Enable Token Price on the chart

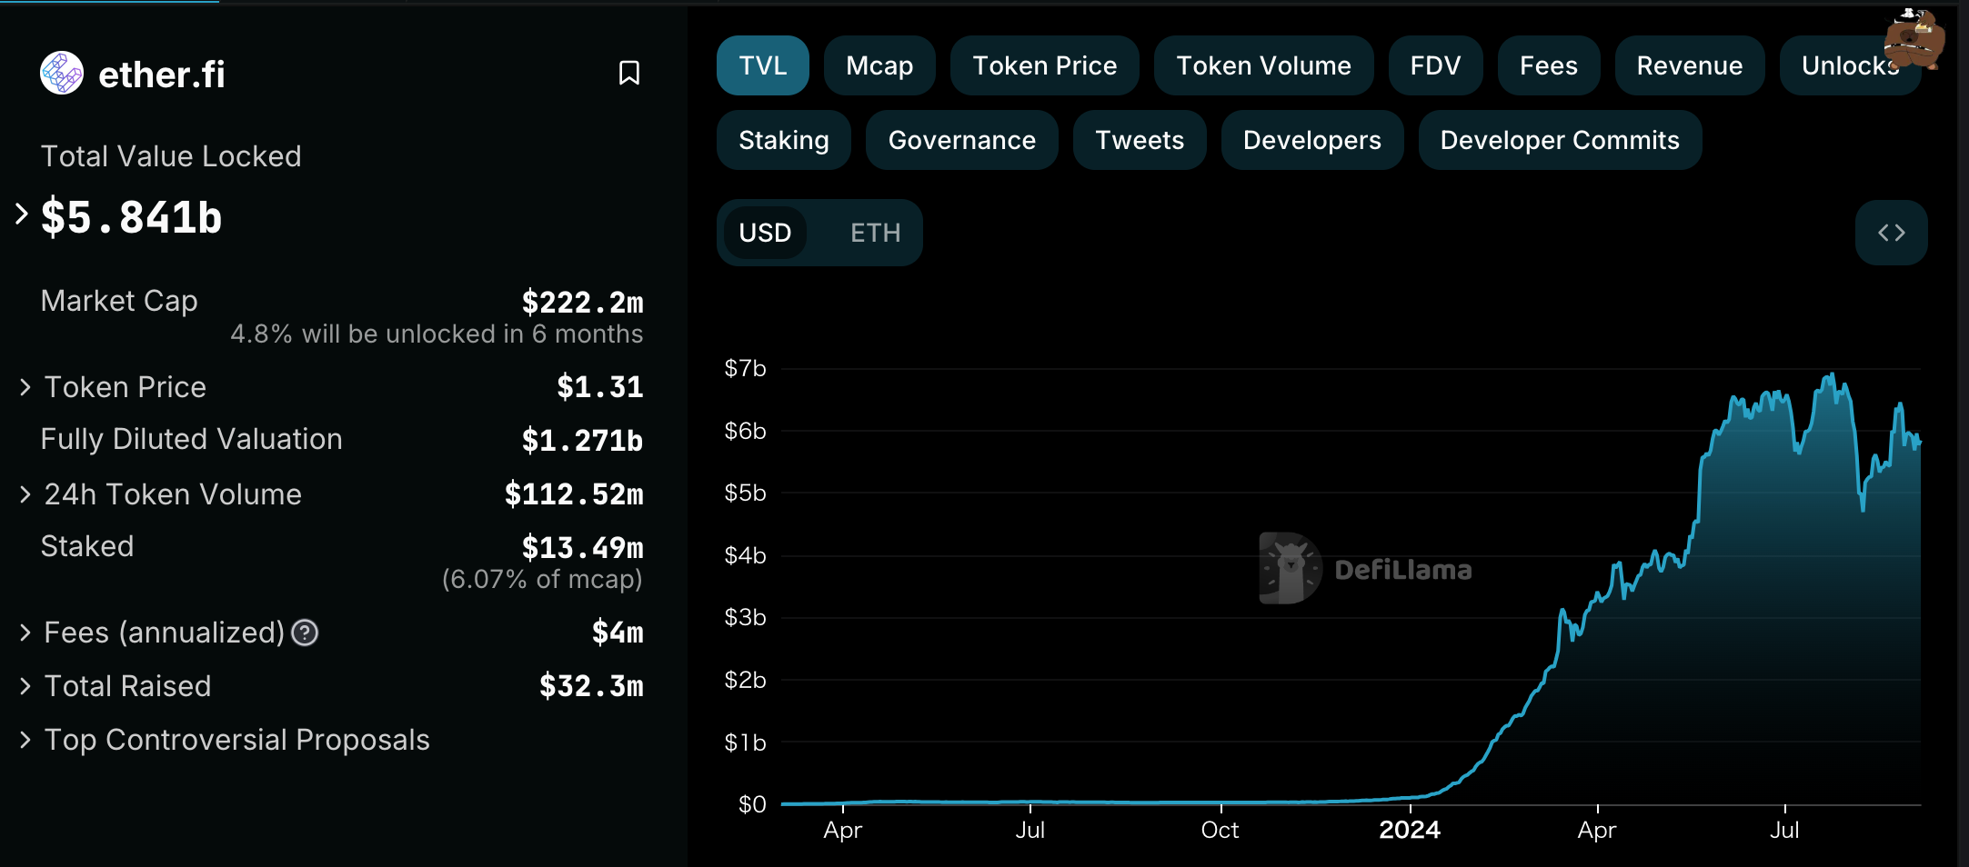coord(1044,65)
